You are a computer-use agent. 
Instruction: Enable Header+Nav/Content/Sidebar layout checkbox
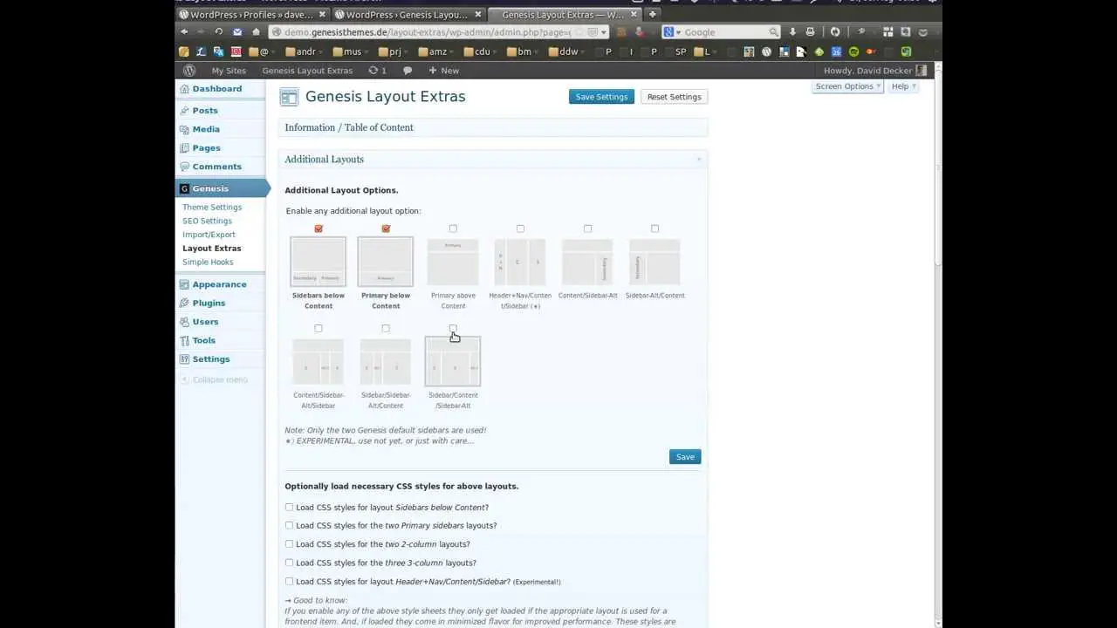pyautogui.click(x=520, y=229)
